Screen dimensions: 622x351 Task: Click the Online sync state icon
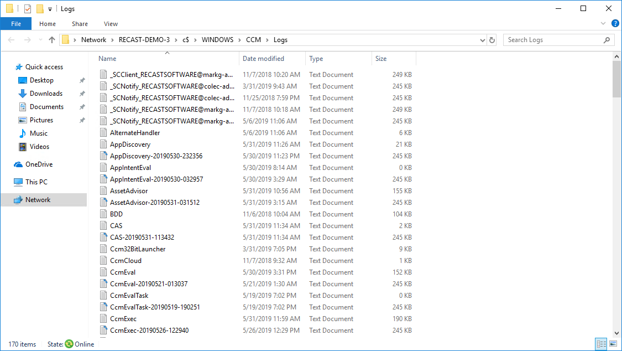click(69, 344)
